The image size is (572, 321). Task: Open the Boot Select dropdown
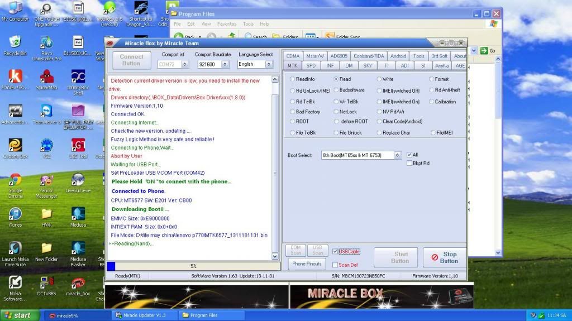(x=397, y=155)
